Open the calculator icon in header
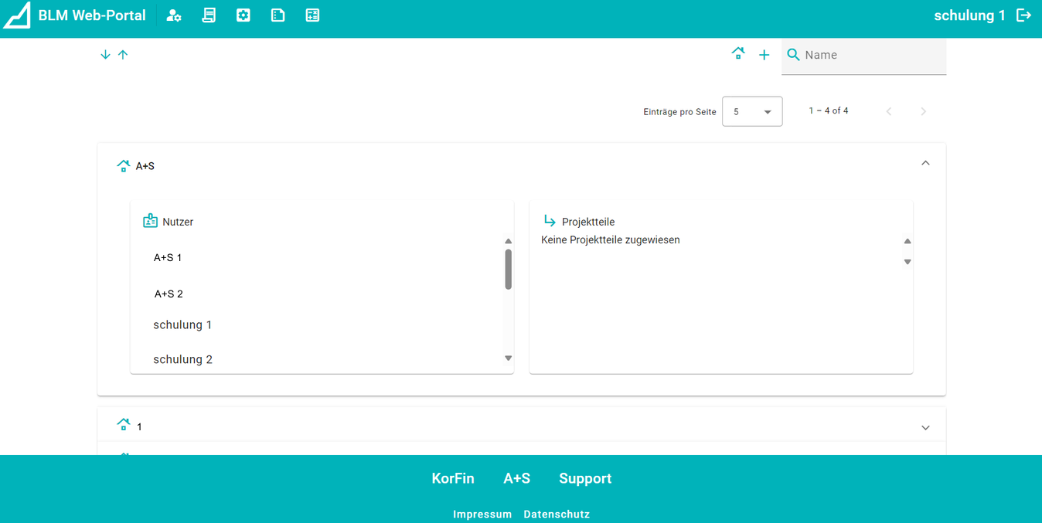 coord(312,15)
